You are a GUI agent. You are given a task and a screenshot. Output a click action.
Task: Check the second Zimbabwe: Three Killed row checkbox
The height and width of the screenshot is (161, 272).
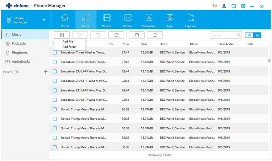(x=55, y=62)
